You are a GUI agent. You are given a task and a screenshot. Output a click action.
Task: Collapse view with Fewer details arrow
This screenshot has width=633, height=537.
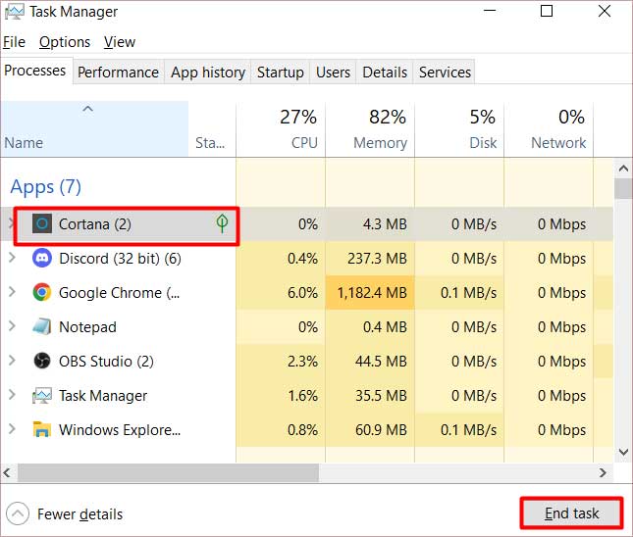point(18,514)
